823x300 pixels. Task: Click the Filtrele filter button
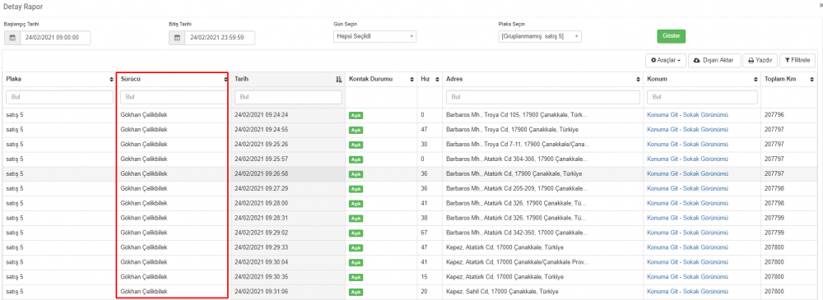(797, 61)
